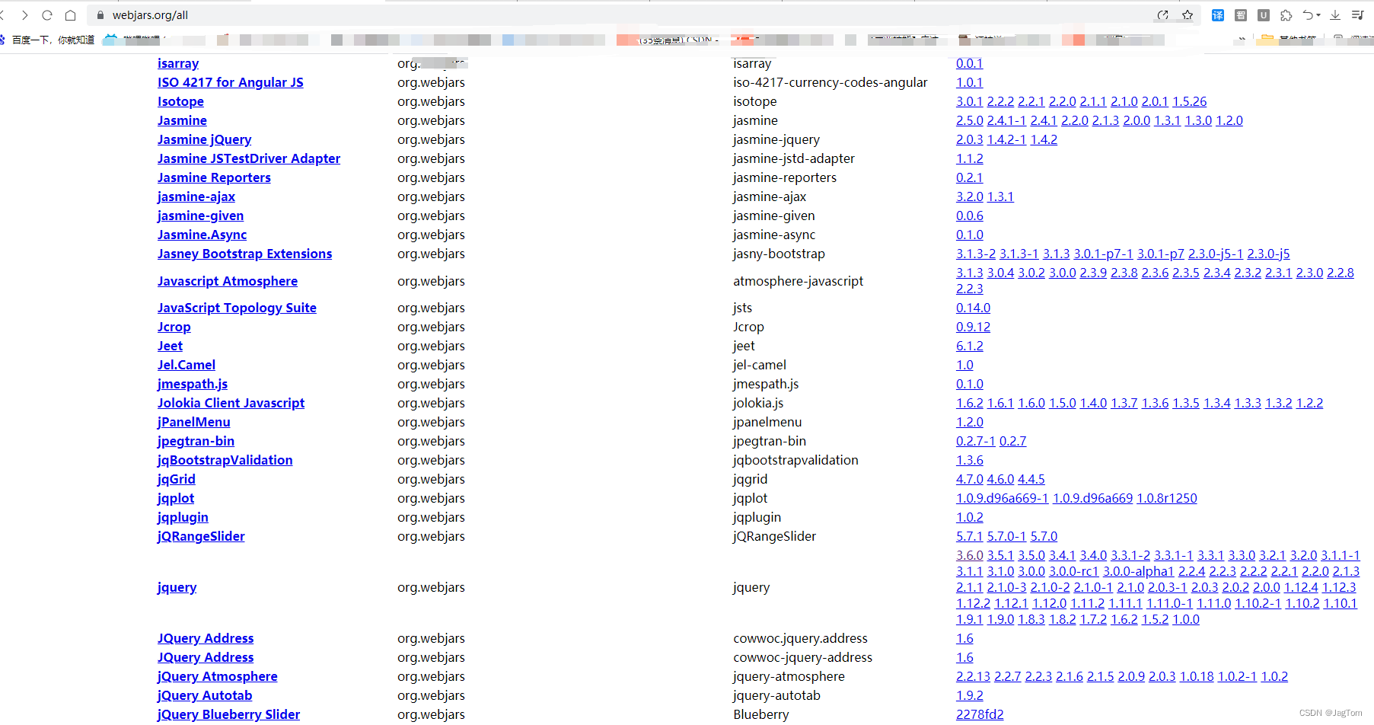The image size is (1374, 725).
Task: Open the jquery WebJar link
Action: 177,587
